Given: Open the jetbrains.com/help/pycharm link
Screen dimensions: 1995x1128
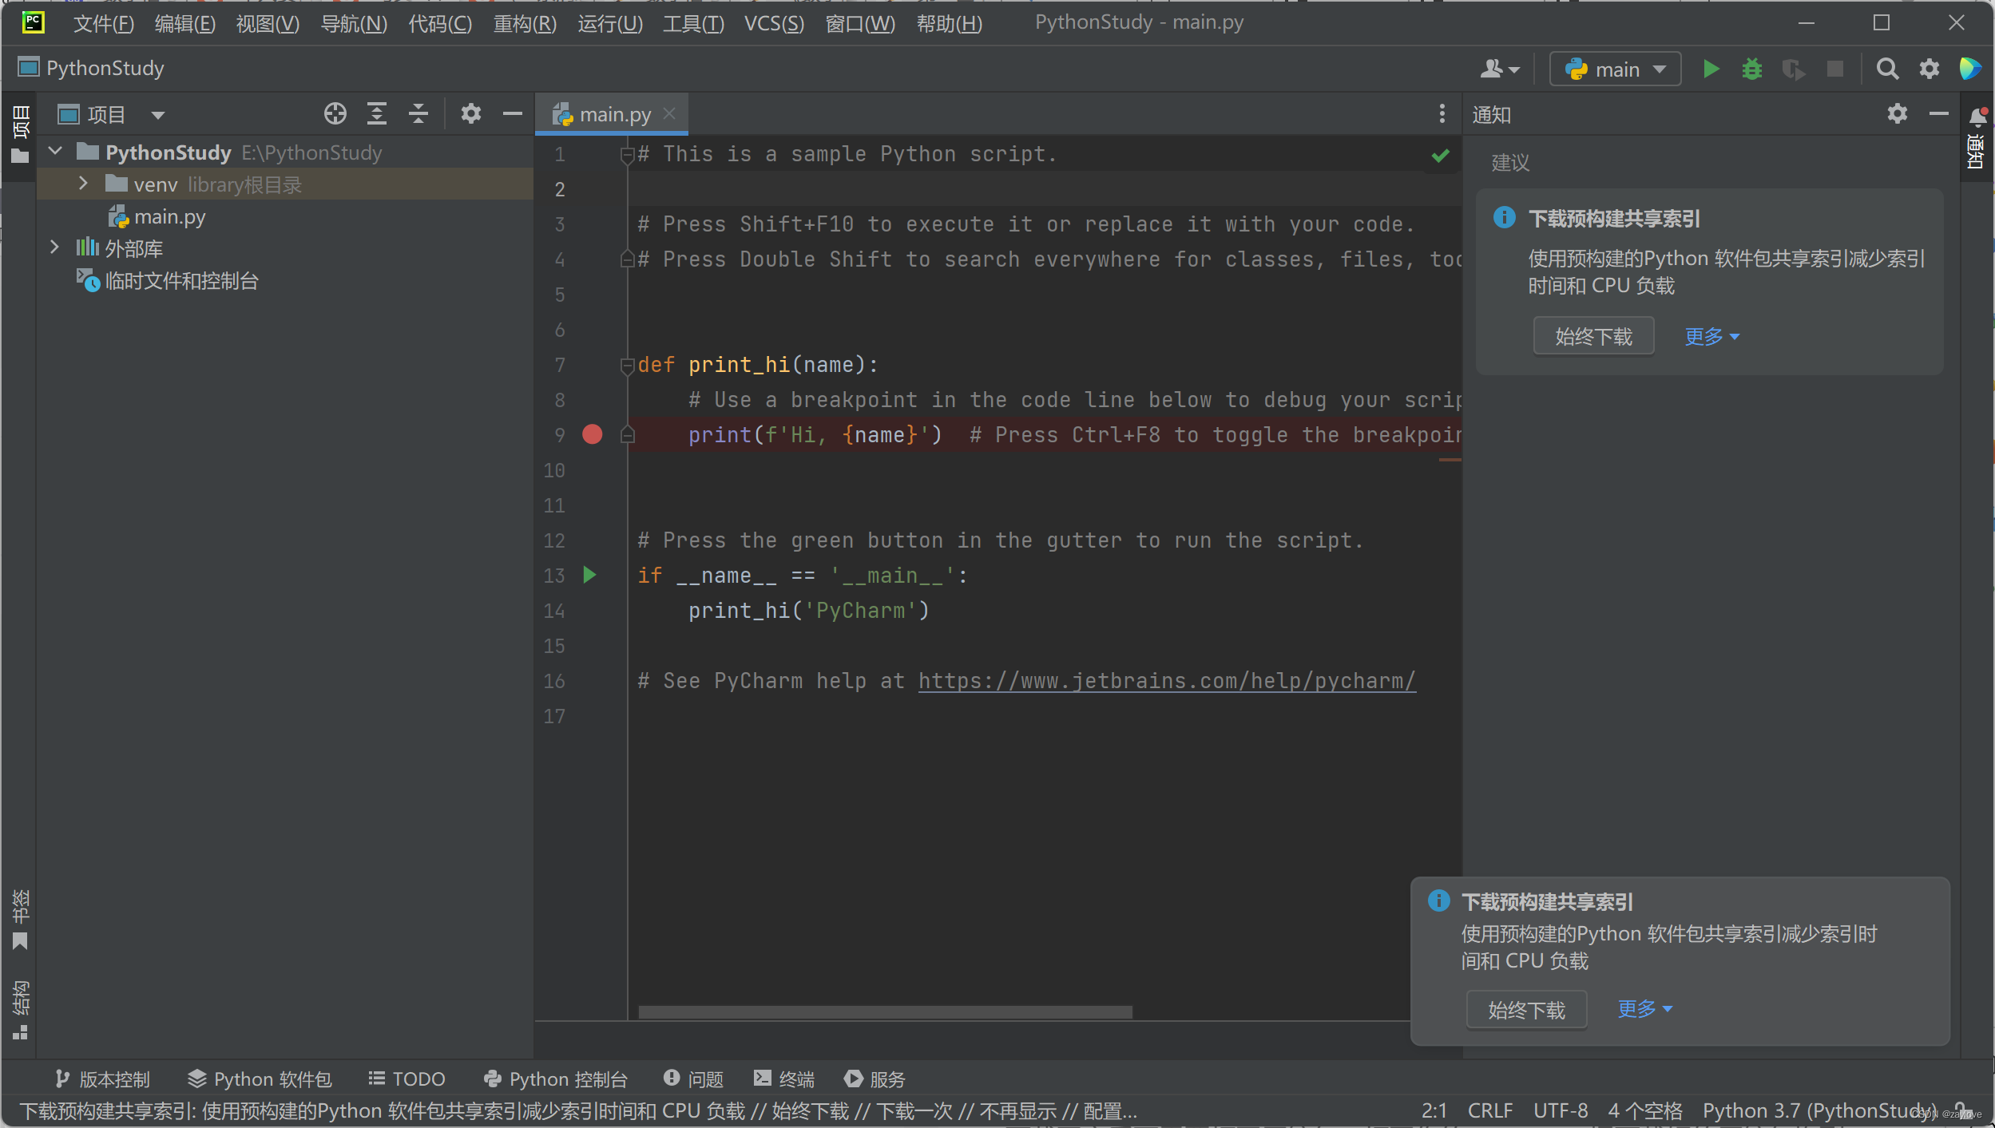Looking at the screenshot, I should point(1167,681).
